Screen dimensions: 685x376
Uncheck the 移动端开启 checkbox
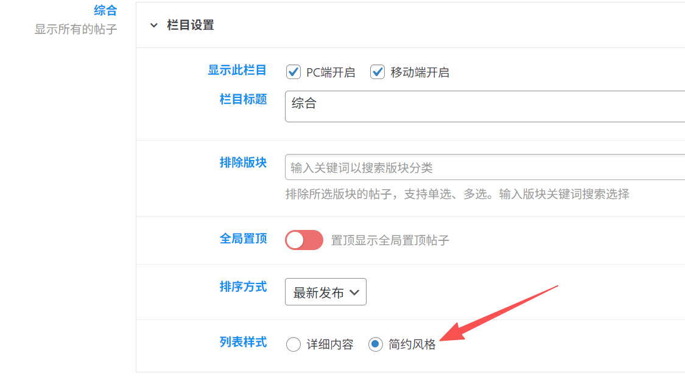point(378,72)
